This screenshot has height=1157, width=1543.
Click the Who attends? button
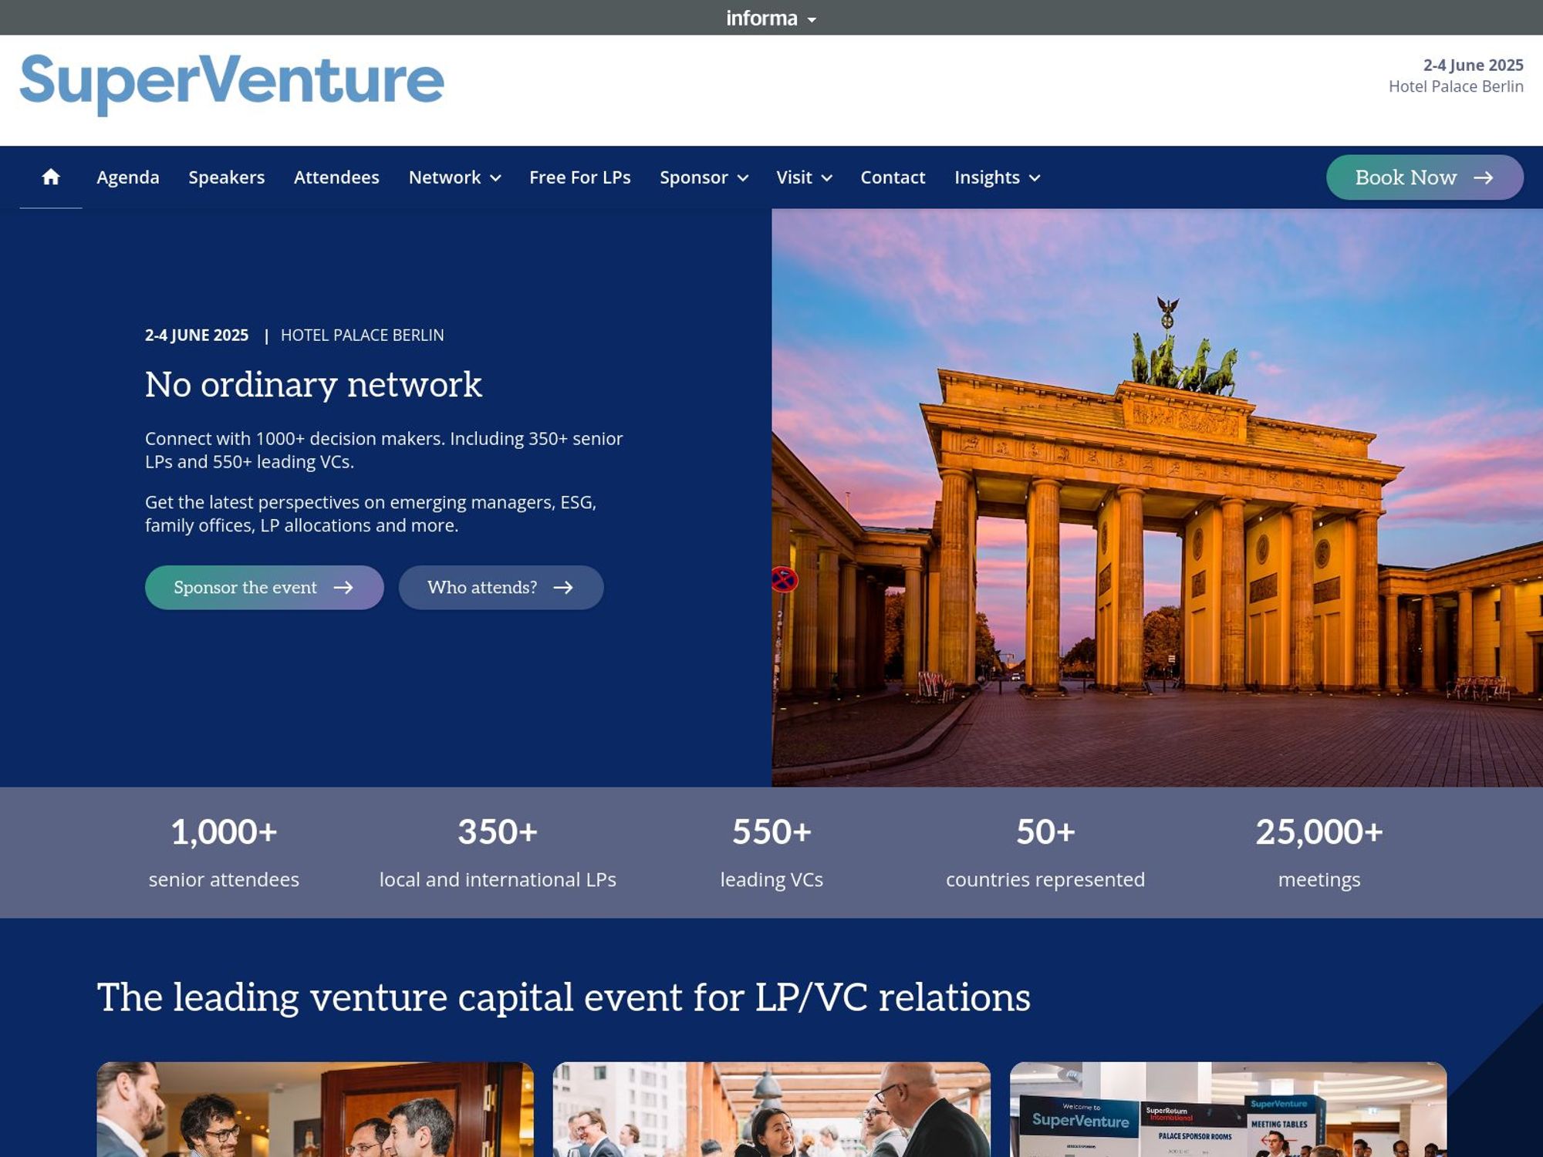tap(501, 588)
